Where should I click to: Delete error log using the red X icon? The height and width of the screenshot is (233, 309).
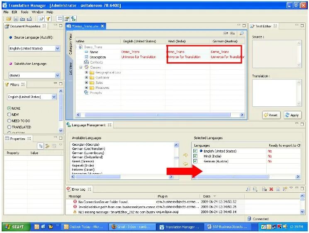(271, 189)
